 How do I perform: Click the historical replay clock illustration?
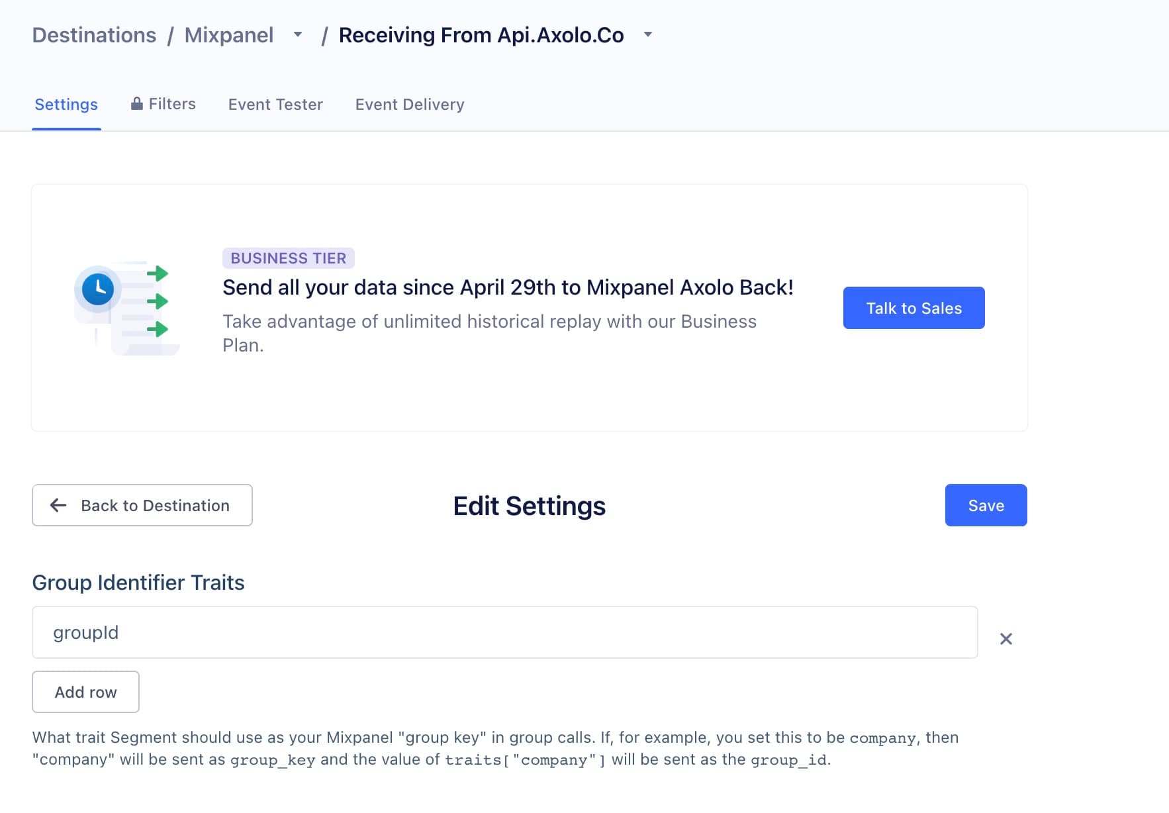126,309
